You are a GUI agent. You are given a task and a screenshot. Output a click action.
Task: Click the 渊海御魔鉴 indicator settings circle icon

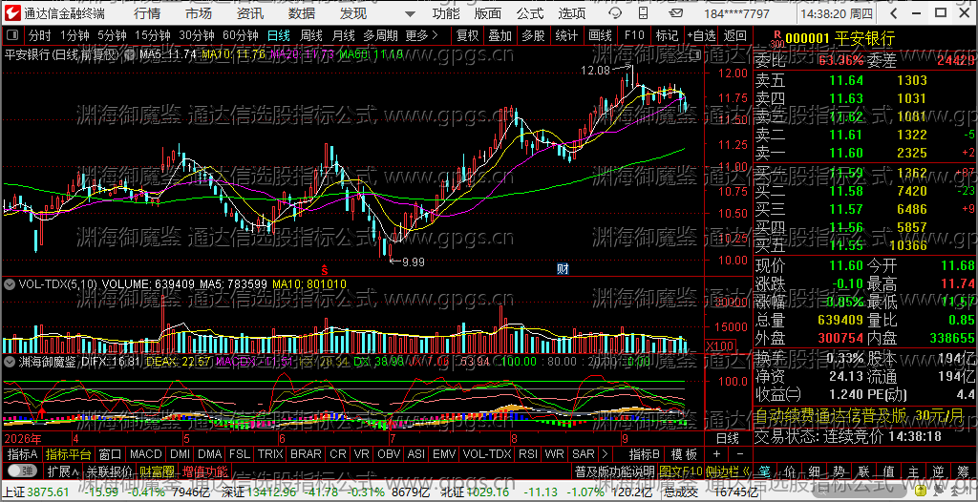tap(10, 361)
